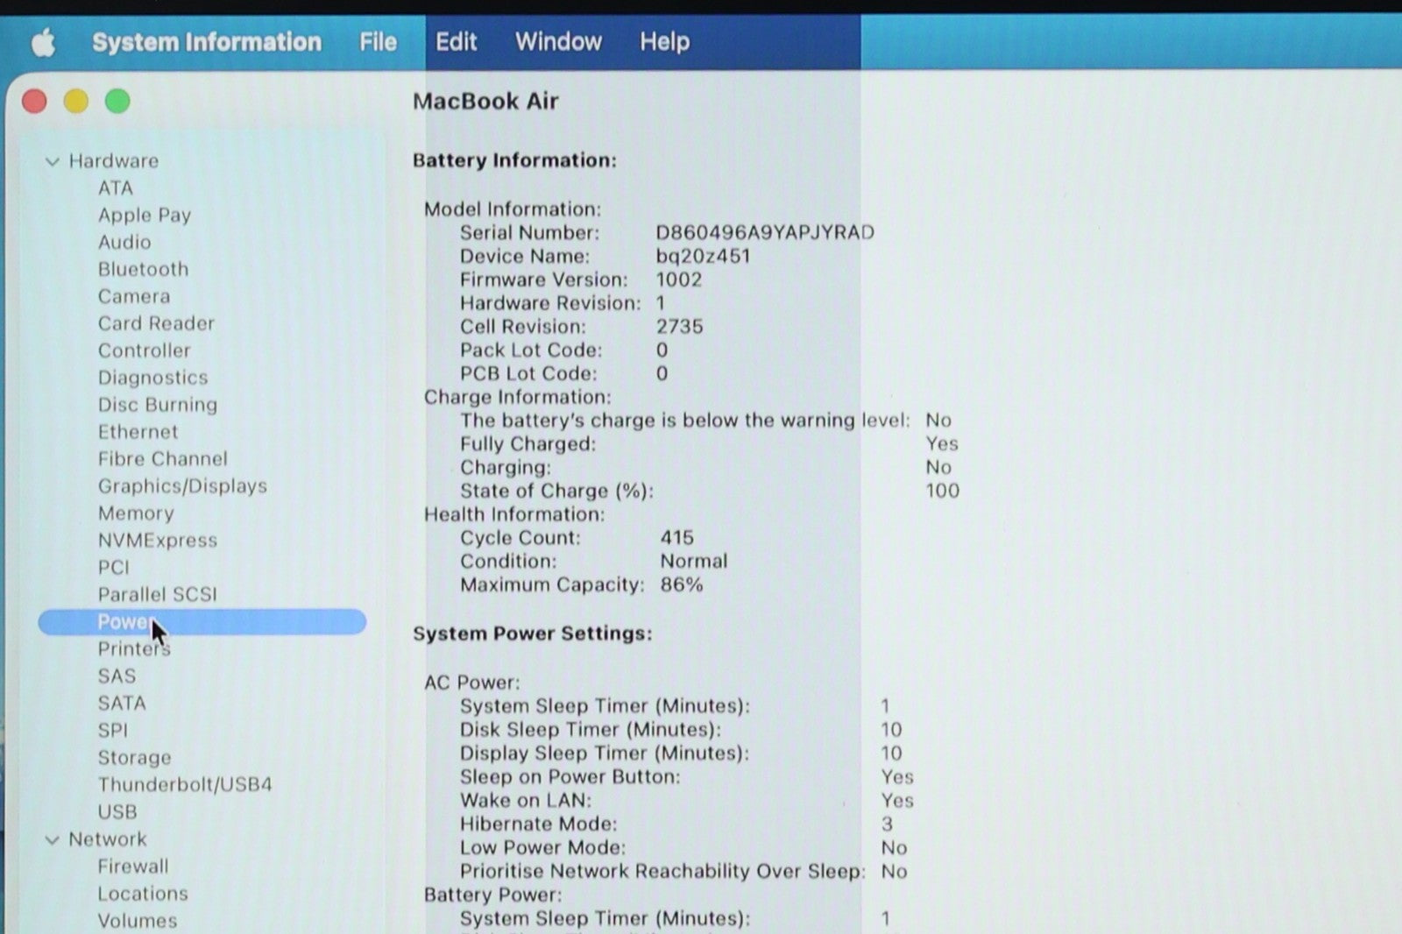Select Bluetooth in the Hardware list
The height and width of the screenshot is (934, 1402).
click(x=143, y=269)
